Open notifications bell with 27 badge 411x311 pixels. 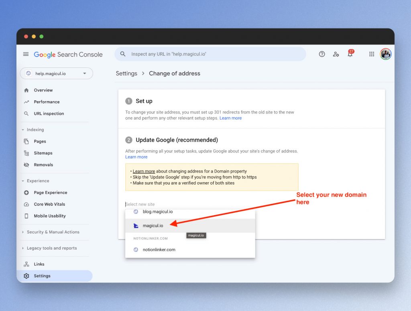coord(350,53)
